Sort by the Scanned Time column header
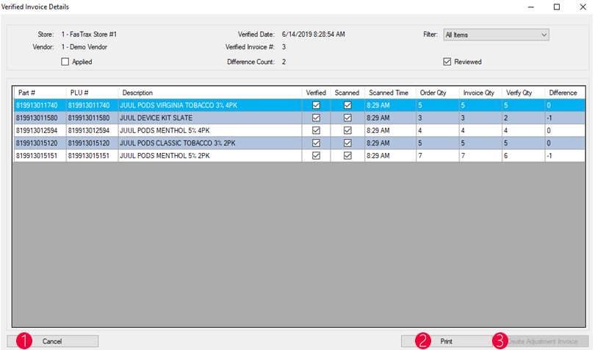Viewport: 595px width, 350px height. pyautogui.click(x=390, y=93)
